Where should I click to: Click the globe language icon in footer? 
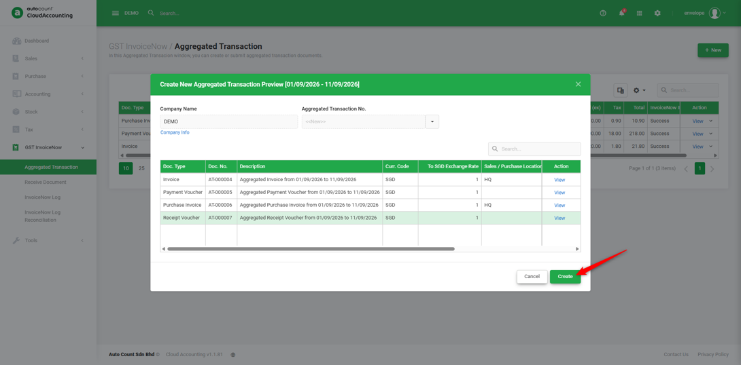coord(233,355)
